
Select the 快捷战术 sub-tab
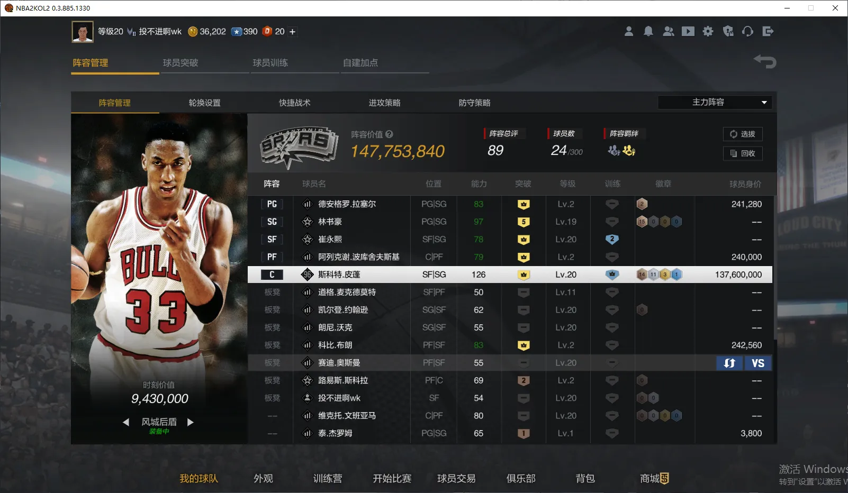[x=295, y=103]
